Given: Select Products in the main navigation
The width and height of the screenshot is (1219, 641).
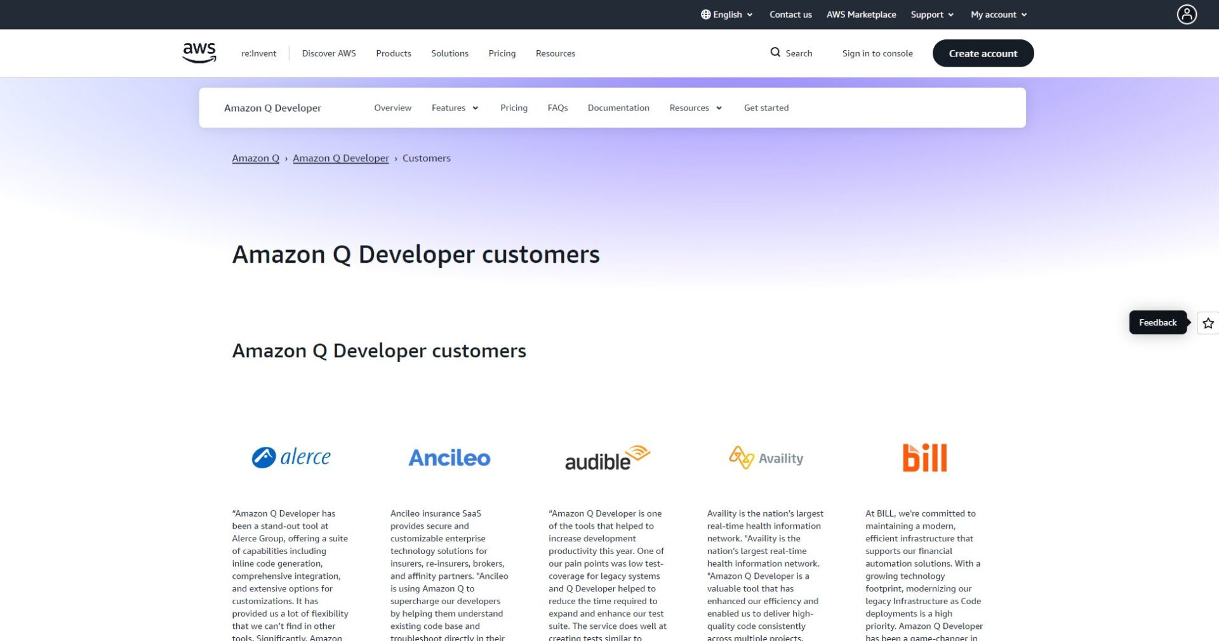Looking at the screenshot, I should tap(394, 53).
